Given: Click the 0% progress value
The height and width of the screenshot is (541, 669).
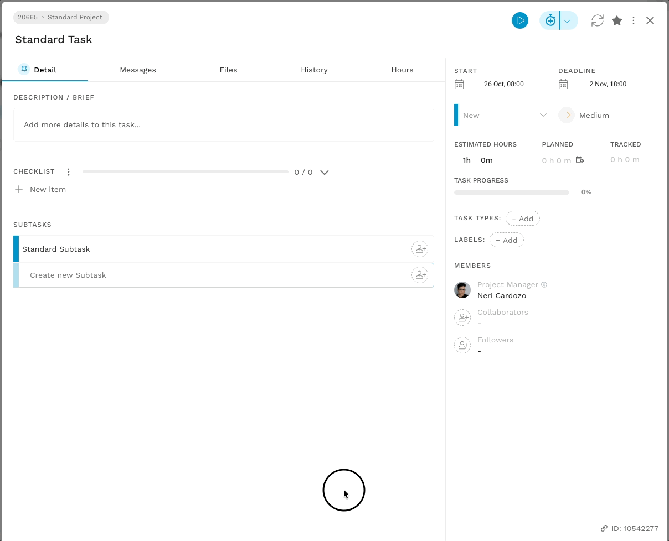Looking at the screenshot, I should point(586,192).
